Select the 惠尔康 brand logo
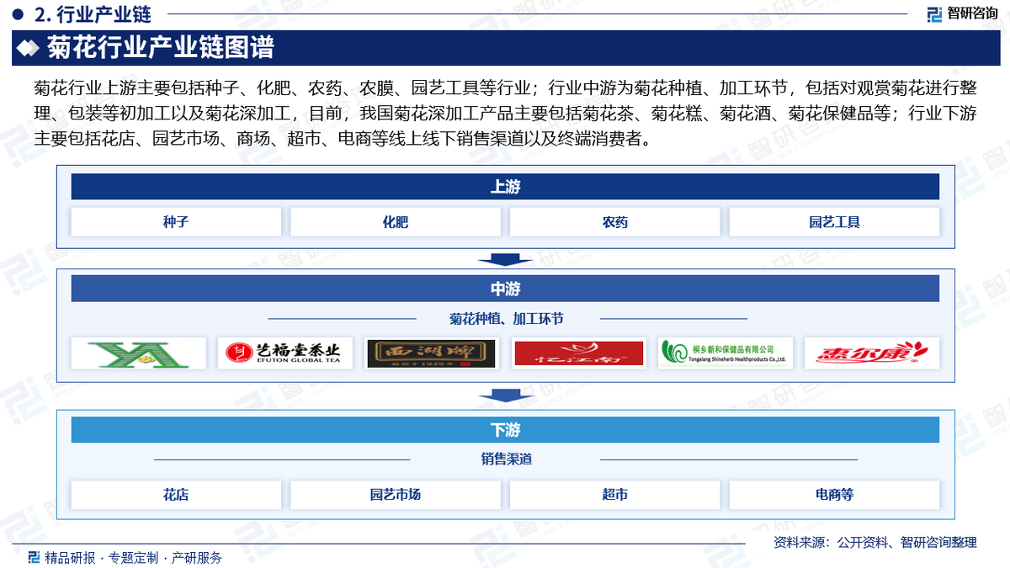The width and height of the screenshot is (1010, 568). 871,353
